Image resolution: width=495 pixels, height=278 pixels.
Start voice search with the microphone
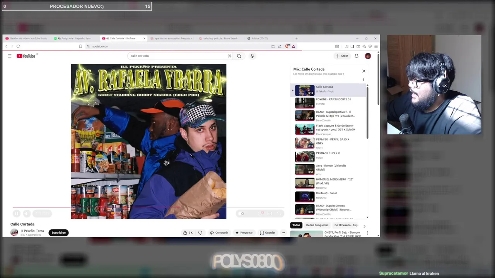coord(252,56)
